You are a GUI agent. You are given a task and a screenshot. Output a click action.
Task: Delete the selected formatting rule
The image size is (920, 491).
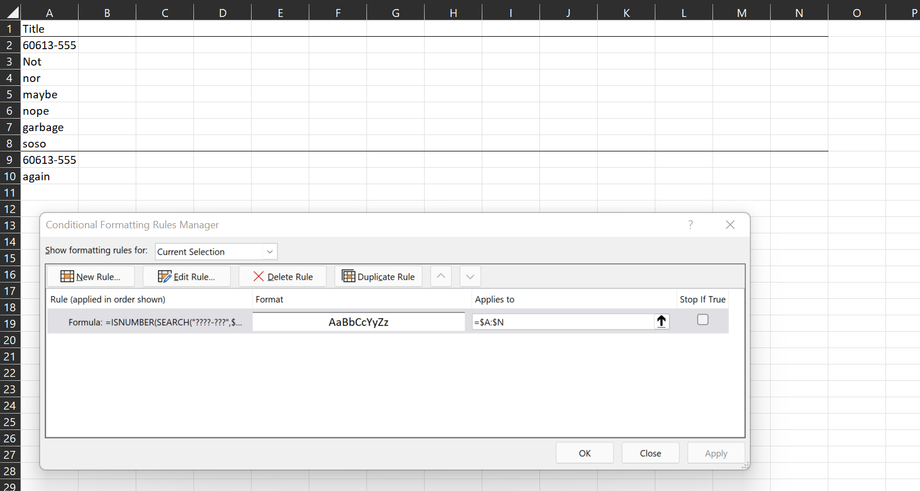[283, 276]
